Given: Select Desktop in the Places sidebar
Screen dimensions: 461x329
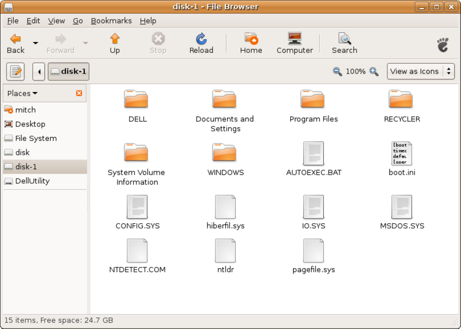Looking at the screenshot, I should tap(45, 124).
